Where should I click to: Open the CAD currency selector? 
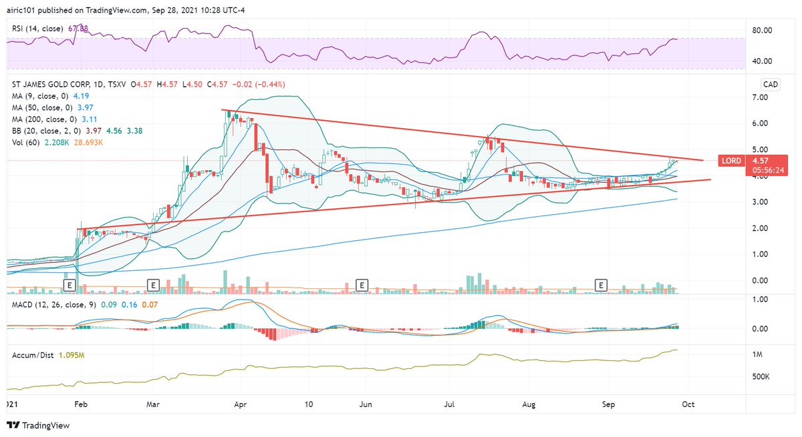[x=771, y=84]
